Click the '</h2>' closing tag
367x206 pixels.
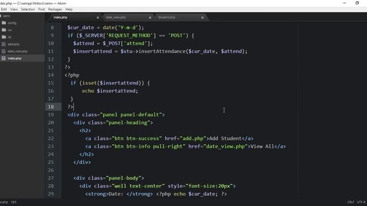pos(87,154)
